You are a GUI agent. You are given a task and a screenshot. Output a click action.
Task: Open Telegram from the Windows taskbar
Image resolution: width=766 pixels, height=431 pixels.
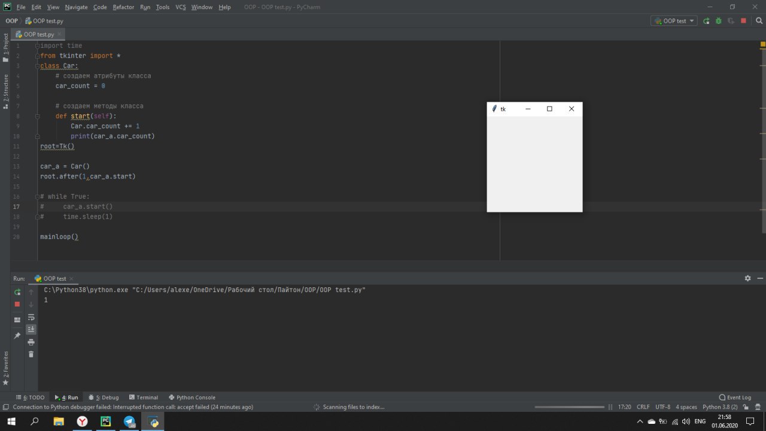(x=129, y=421)
